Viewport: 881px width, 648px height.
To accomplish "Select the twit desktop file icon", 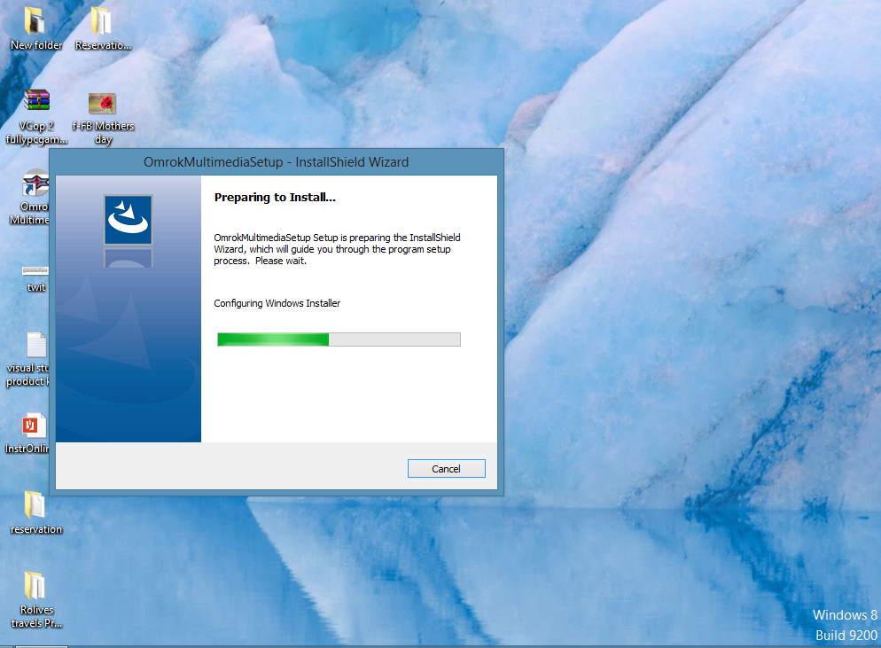I will pyautogui.click(x=35, y=277).
